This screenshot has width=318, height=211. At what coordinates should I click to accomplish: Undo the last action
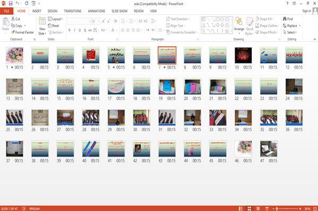(x=18, y=3)
